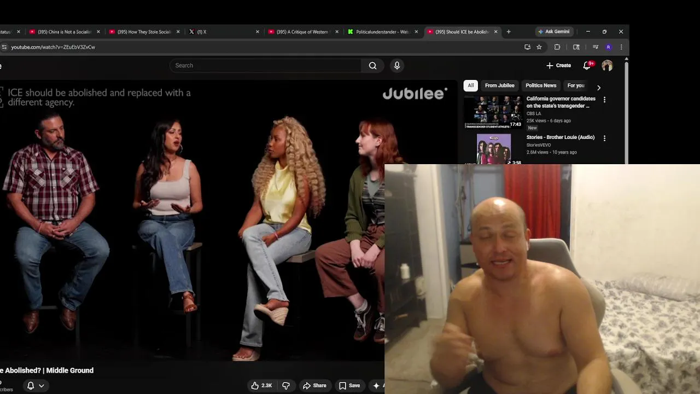Click the 'Abolished? | Middle Ground' video title

click(x=47, y=370)
